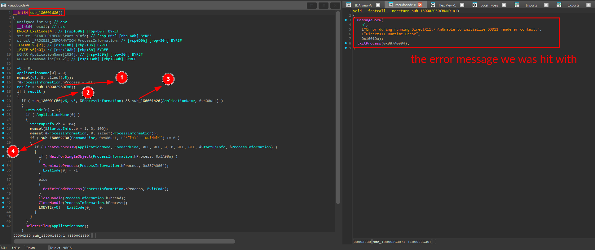
Task: Click sub_180001CB0 in the if condition
Action: (x=46, y=101)
